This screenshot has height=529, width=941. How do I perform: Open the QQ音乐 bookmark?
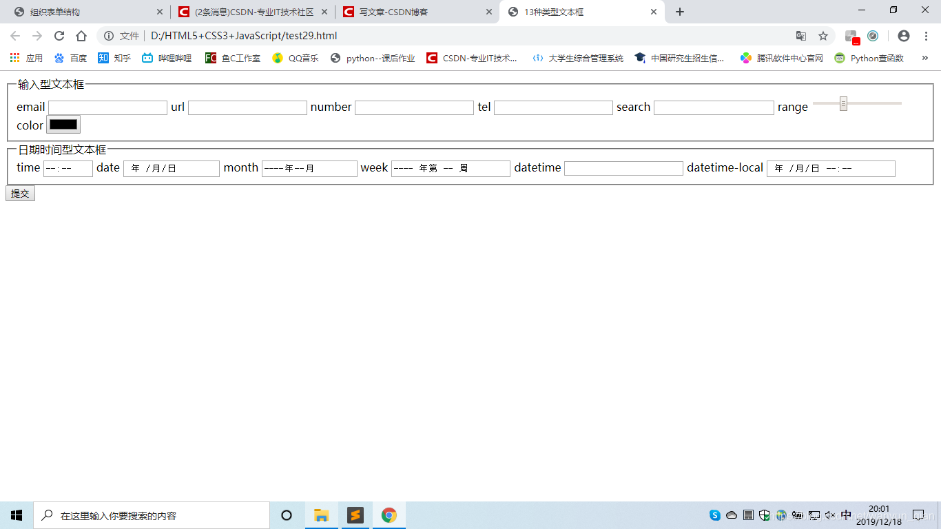(296, 58)
